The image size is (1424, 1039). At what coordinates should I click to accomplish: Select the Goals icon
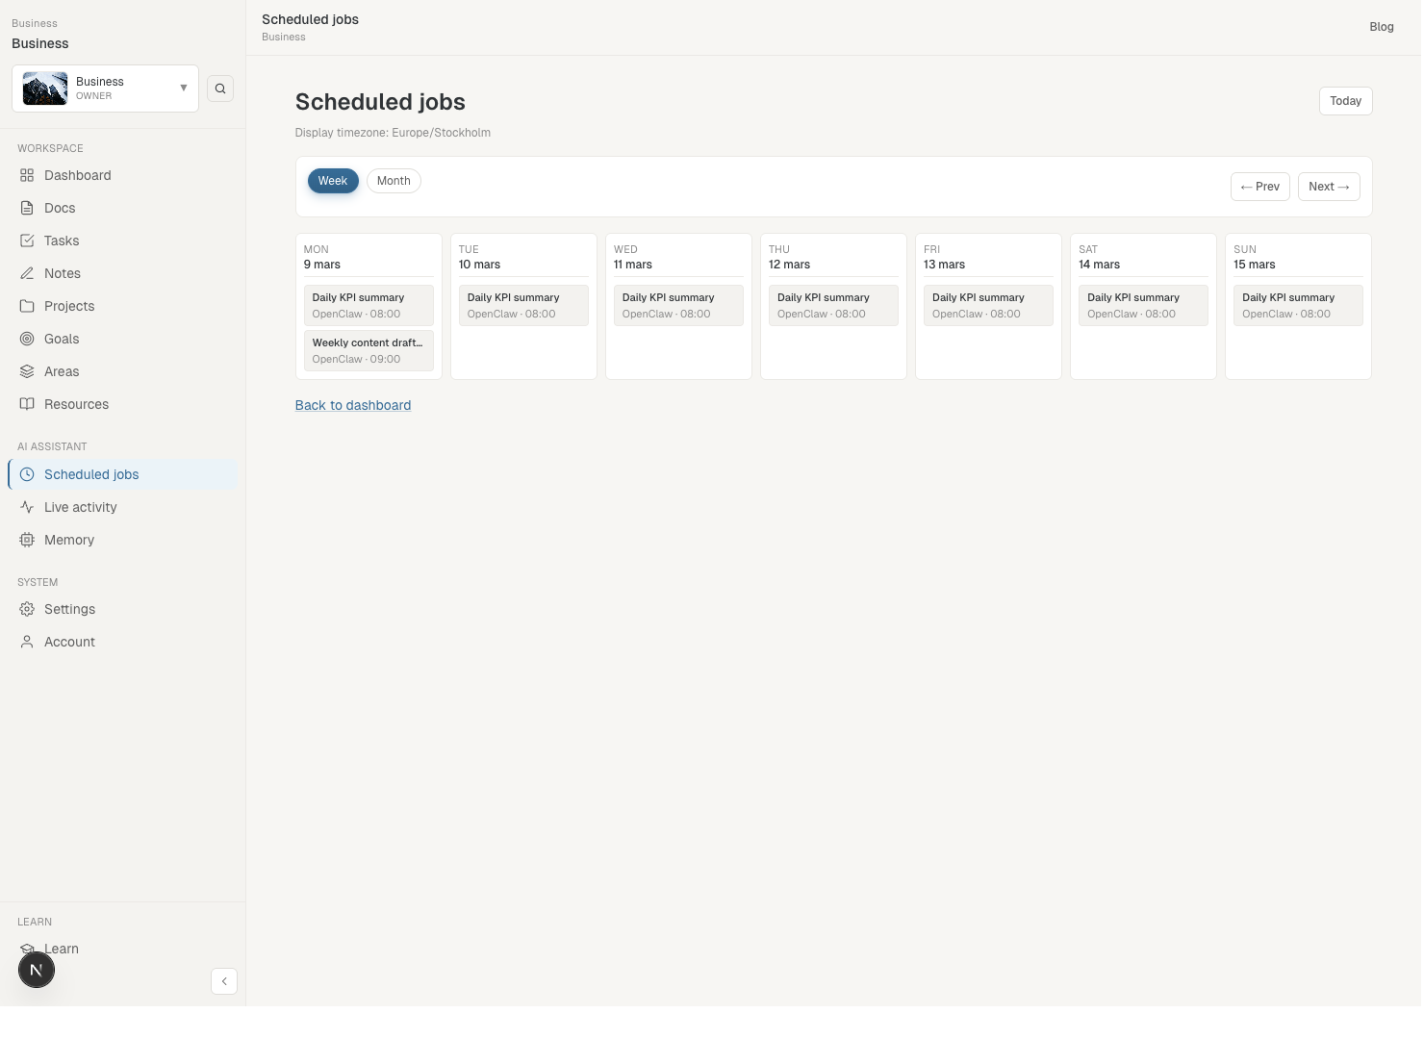[26, 339]
